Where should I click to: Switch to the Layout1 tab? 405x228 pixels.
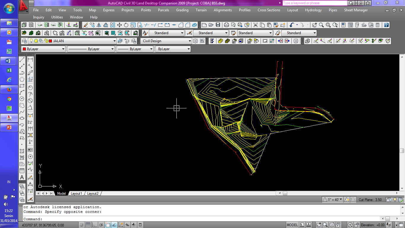76,193
